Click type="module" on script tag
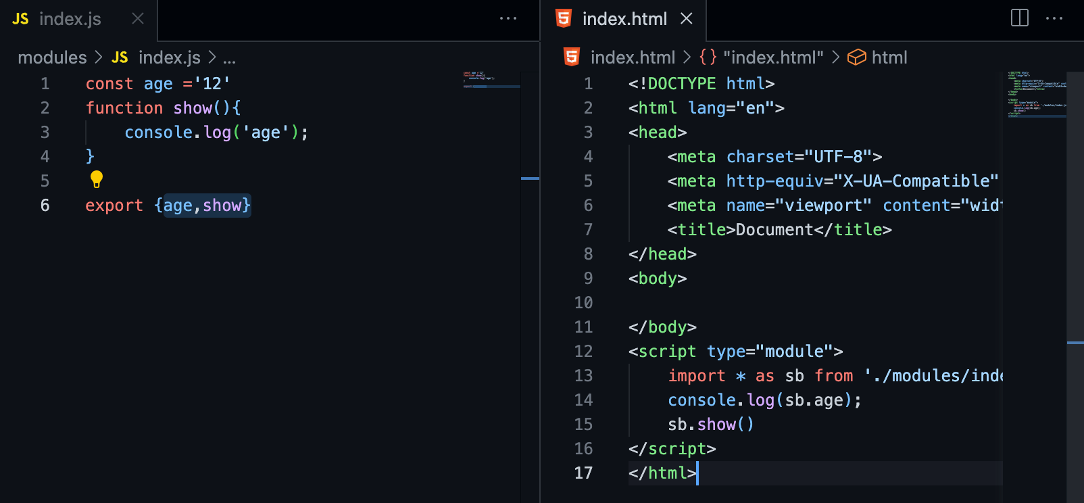The height and width of the screenshot is (503, 1084). point(770,351)
